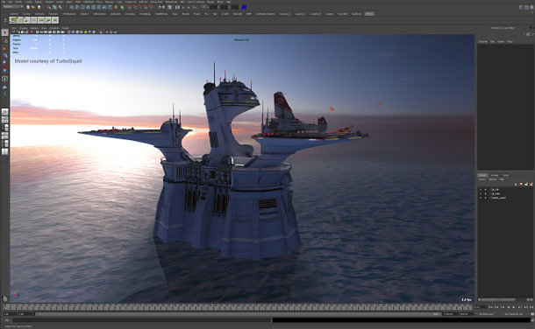This screenshot has width=535, height=329.
Task: Toggle visibility of first display layer
Action: pos(481,190)
